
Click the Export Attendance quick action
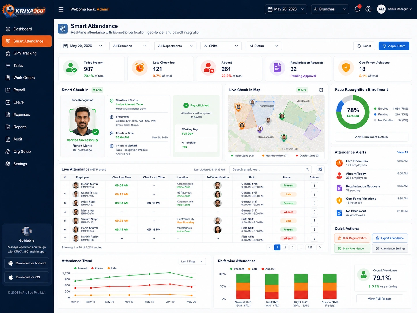click(390, 238)
